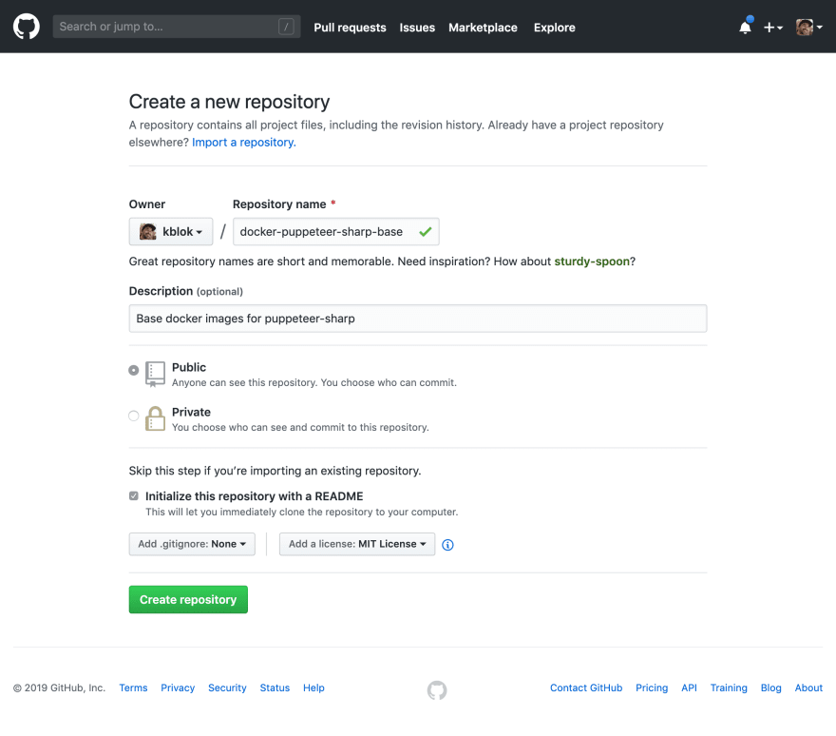
Task: Click the GitHub Octocat logo in header
Action: click(27, 27)
